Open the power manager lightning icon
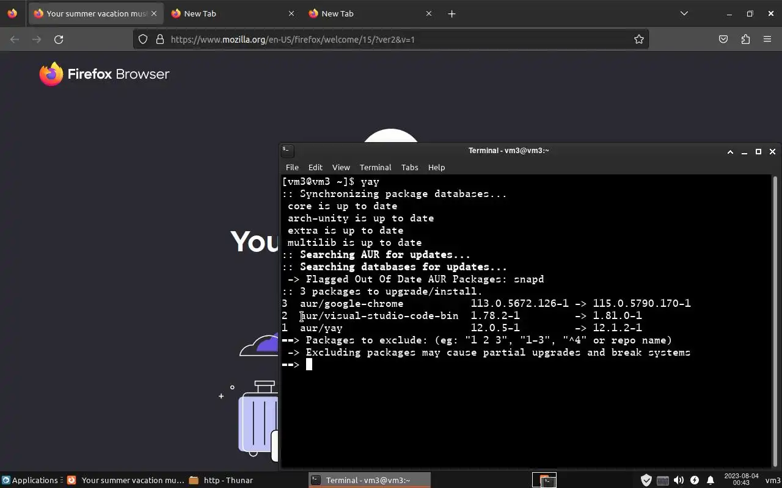 [x=694, y=480]
